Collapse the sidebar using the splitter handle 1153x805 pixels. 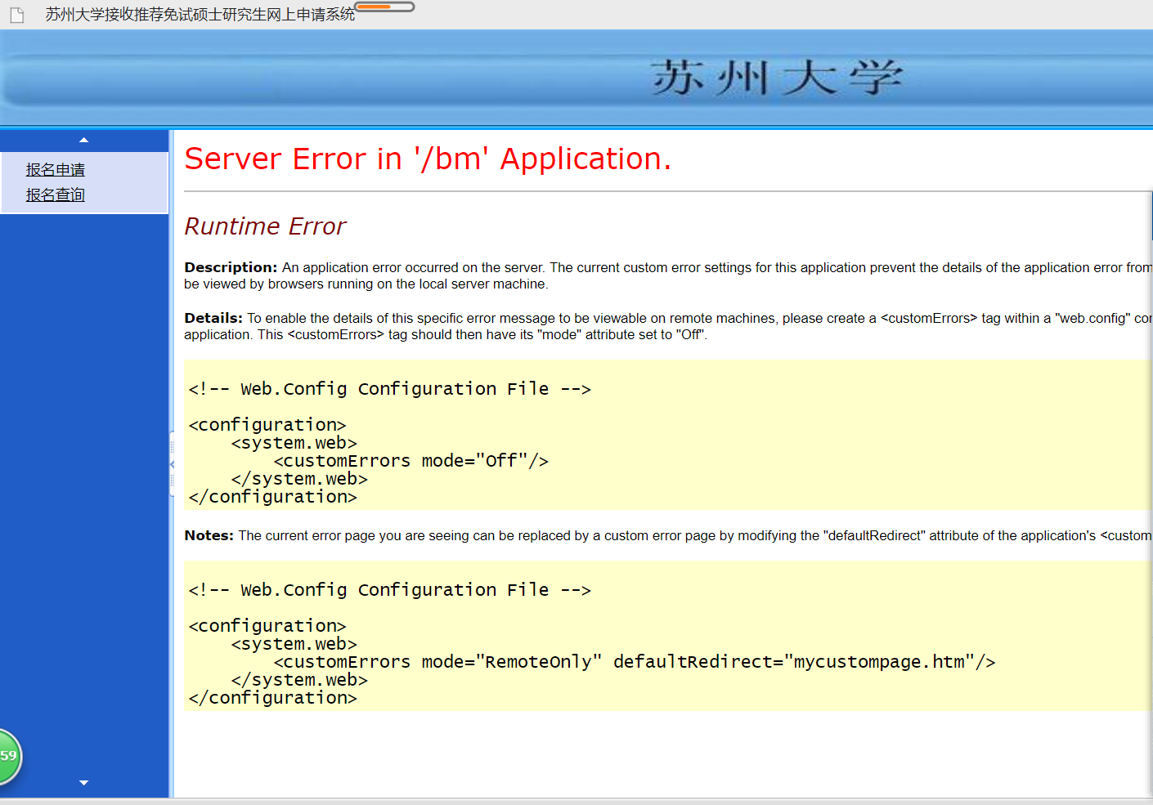pyautogui.click(x=172, y=463)
